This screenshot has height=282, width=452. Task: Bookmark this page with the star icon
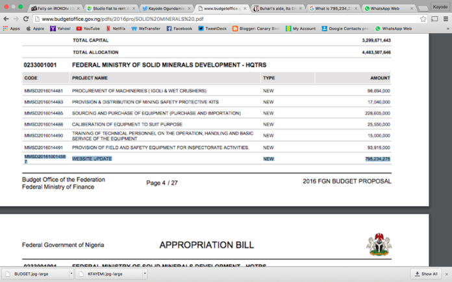(423, 19)
